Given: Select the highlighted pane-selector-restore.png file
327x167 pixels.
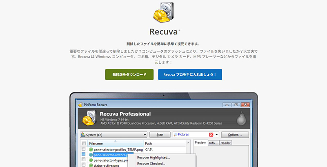Looking at the screenshot, I should 111,155.
